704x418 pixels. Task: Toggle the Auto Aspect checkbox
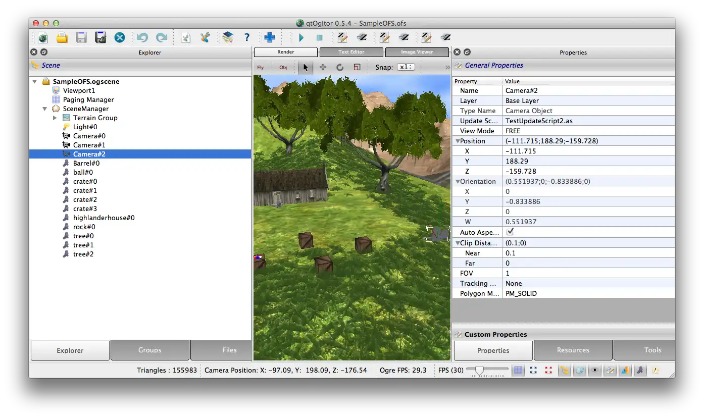[510, 232]
